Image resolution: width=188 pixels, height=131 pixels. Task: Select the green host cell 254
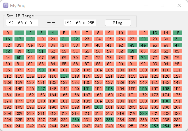(166, 126)
